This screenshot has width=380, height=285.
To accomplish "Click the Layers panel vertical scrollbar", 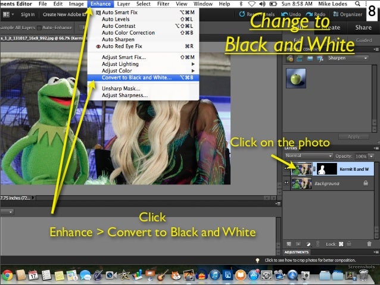I will tap(376, 201).
